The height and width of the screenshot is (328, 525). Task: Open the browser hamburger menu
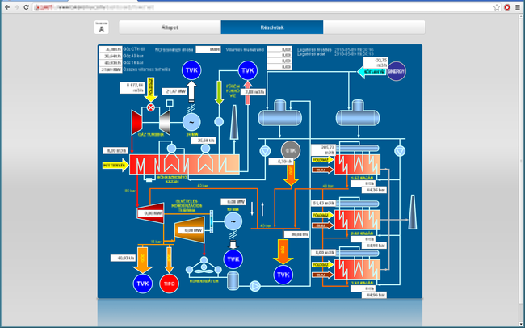coord(517,7)
